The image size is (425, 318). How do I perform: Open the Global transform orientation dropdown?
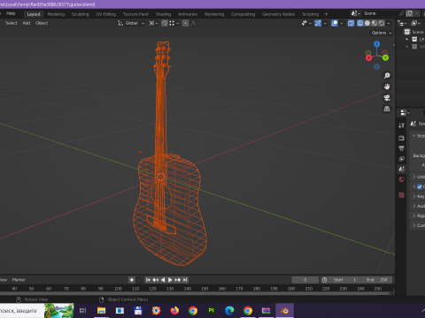tap(131, 23)
